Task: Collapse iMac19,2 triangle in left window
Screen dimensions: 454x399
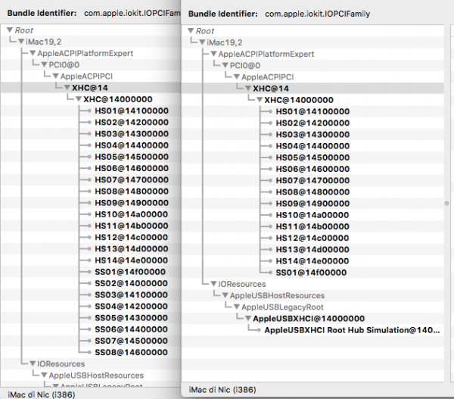Action: [x=21, y=42]
